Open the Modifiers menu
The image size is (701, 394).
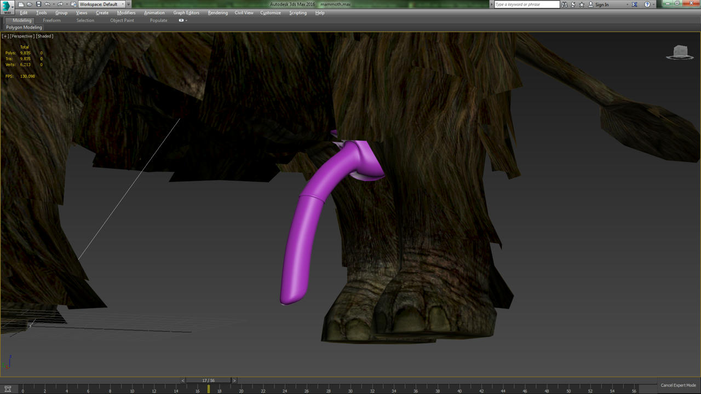pyautogui.click(x=127, y=13)
